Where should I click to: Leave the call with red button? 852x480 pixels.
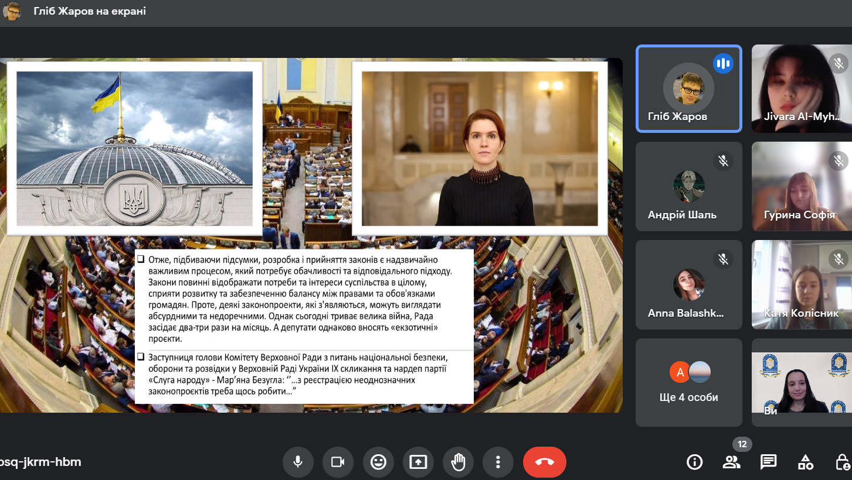click(x=544, y=462)
